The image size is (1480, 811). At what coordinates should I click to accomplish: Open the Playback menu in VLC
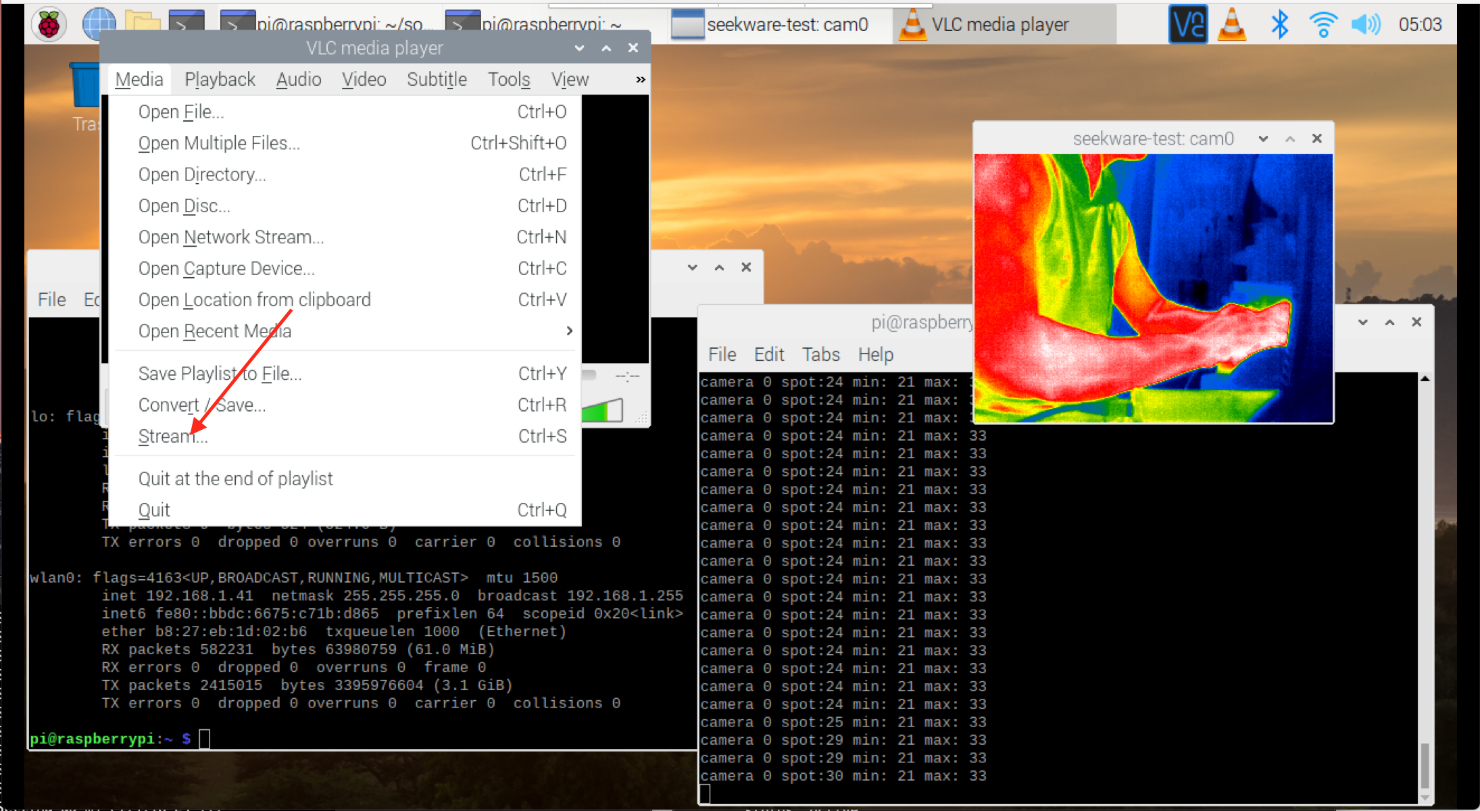click(220, 79)
